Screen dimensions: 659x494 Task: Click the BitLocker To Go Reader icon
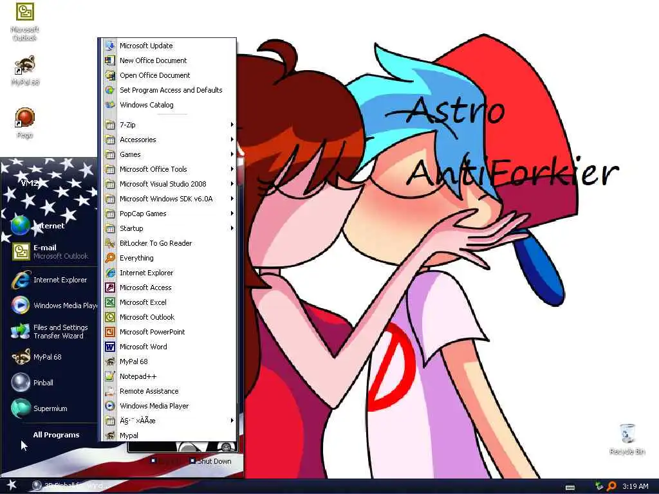110,243
